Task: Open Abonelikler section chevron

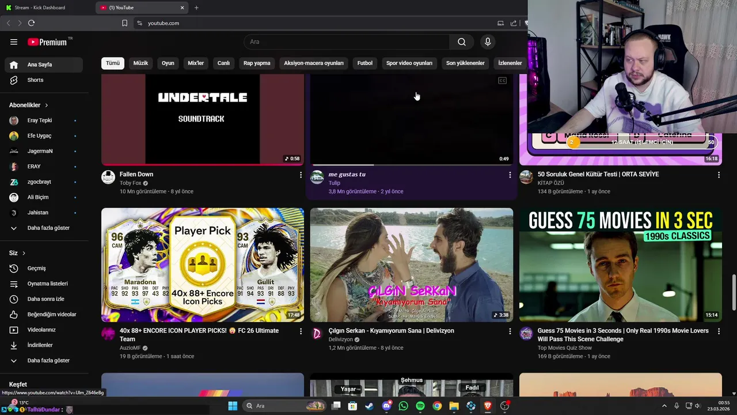Action: tap(47, 105)
